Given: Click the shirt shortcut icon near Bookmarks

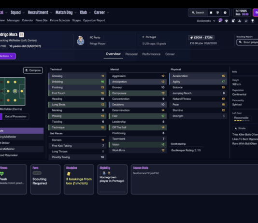Looking at the screenshot, I should [x=227, y=21].
